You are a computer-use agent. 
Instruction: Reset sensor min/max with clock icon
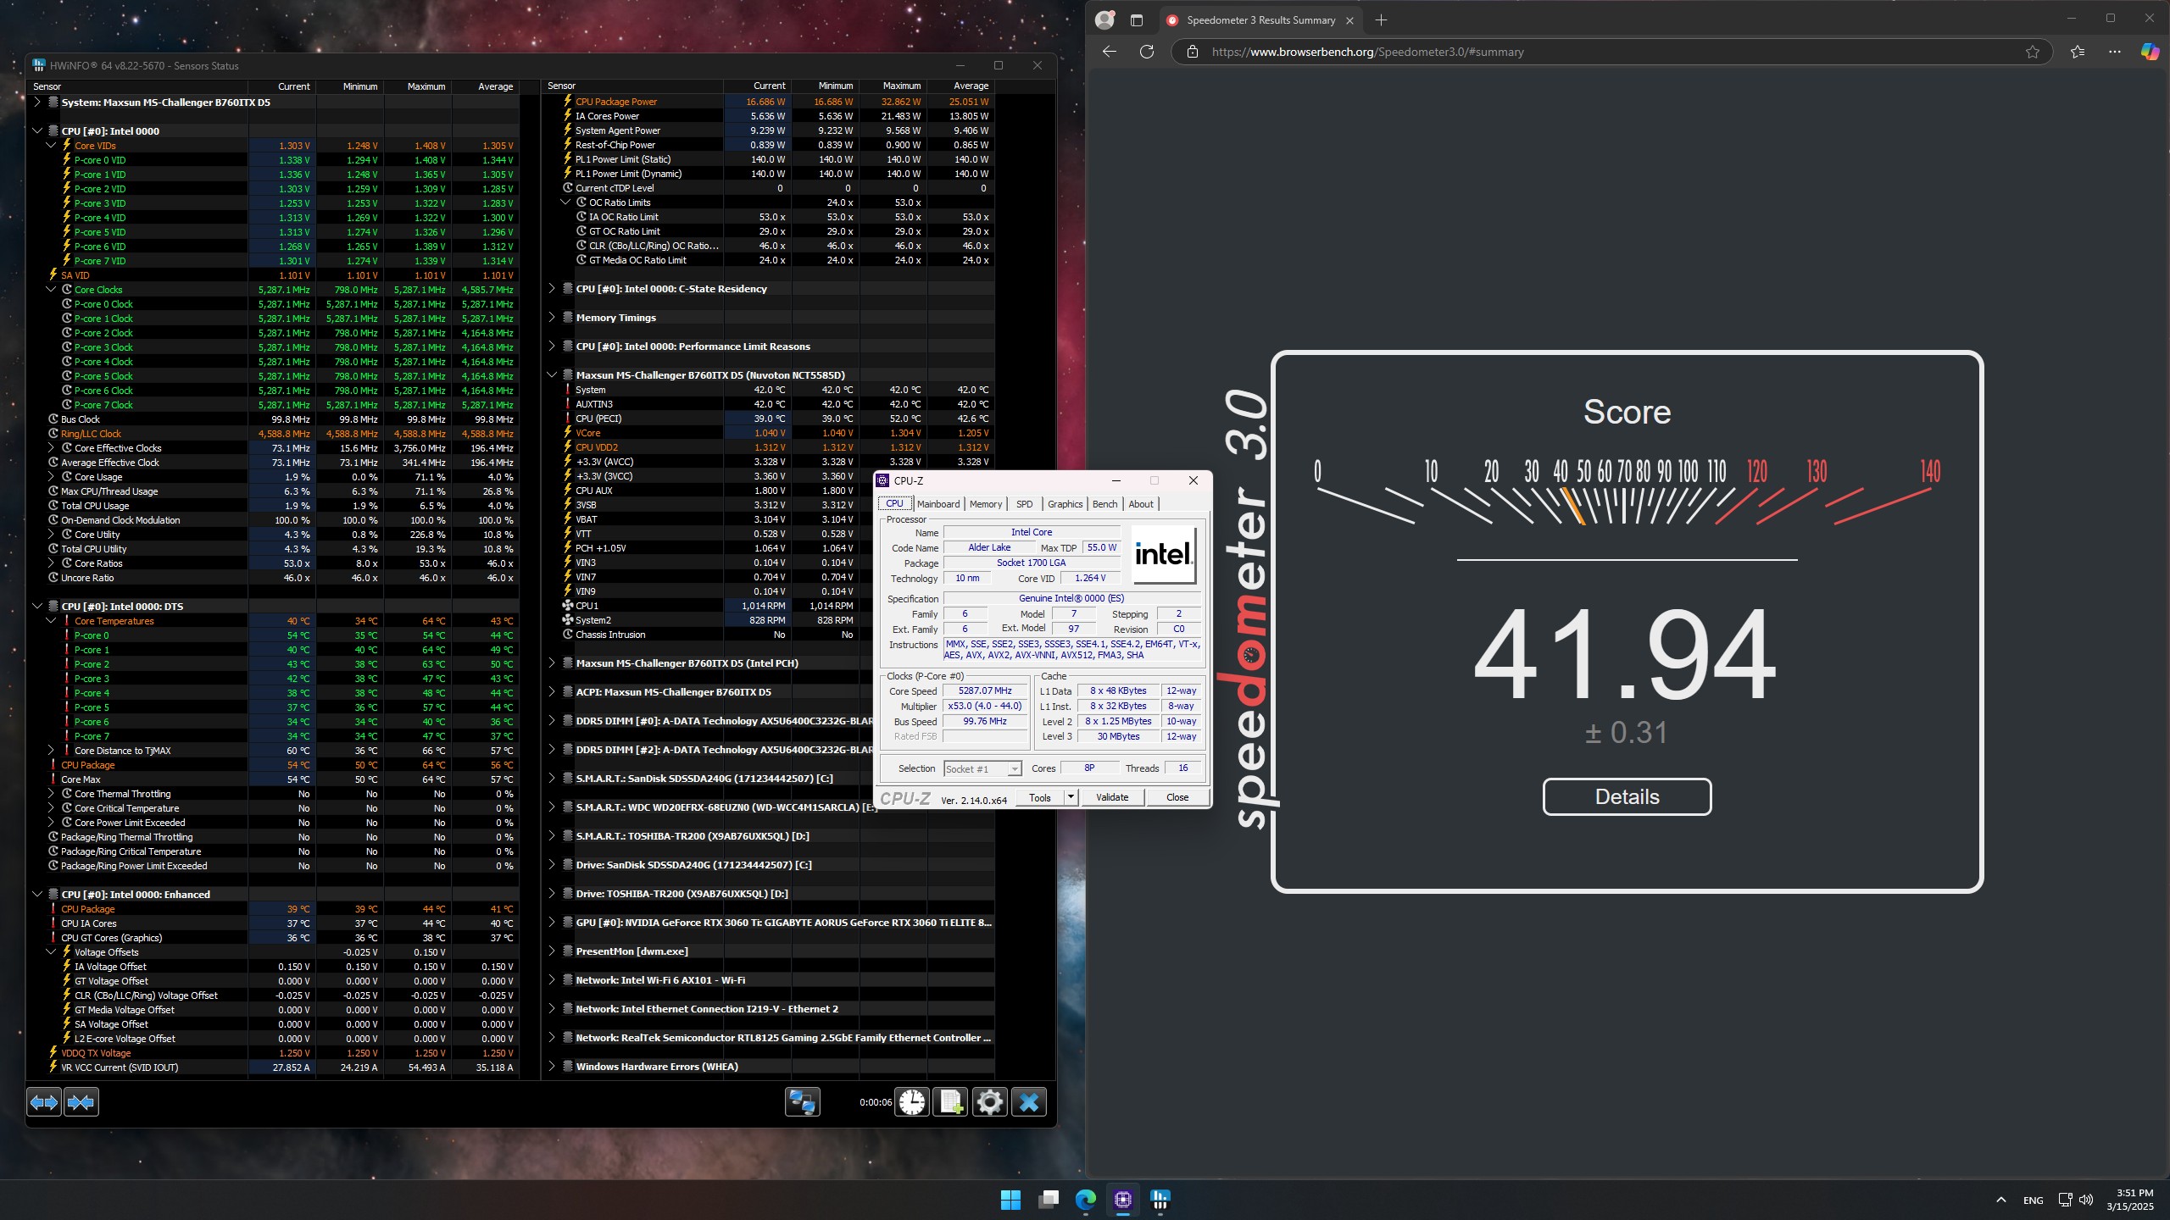(x=912, y=1102)
